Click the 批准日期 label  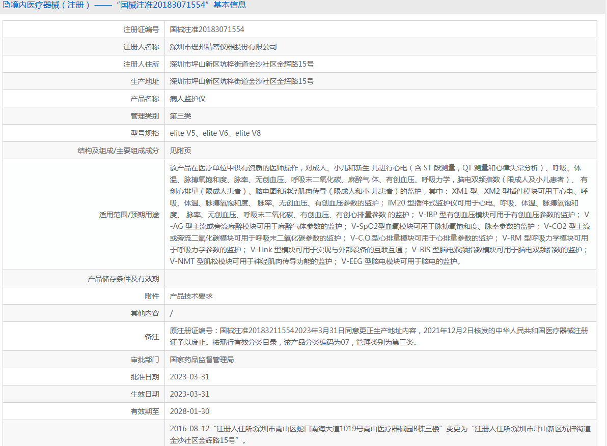coord(145,377)
